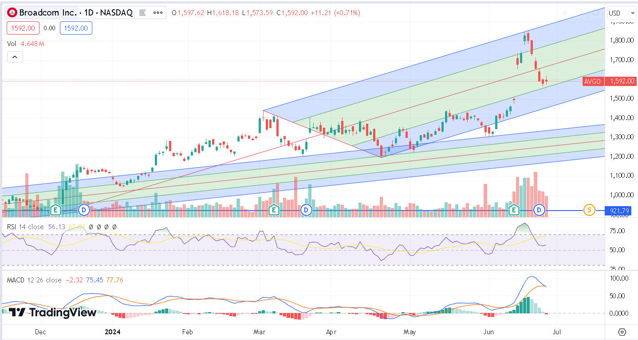Click the low value L1,573.59
Screen dimensions: 638x340
pyautogui.click(x=257, y=13)
